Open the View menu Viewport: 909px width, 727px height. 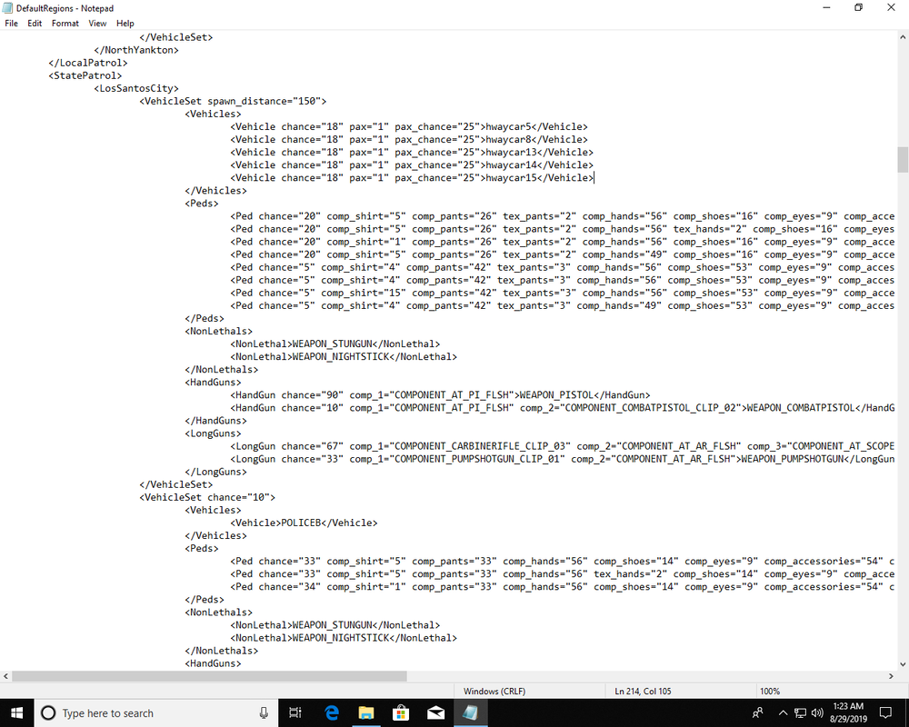[97, 23]
